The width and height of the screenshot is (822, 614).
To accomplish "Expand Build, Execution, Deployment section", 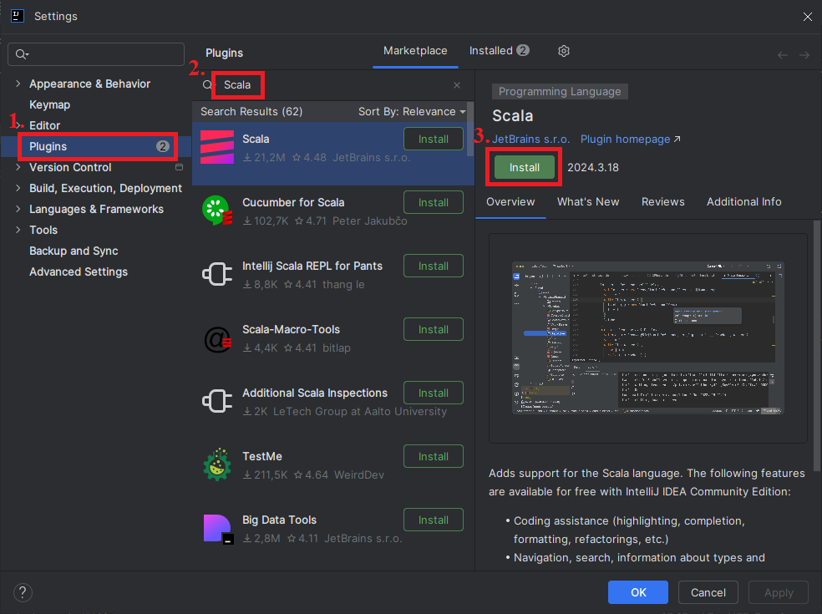I will (18, 188).
